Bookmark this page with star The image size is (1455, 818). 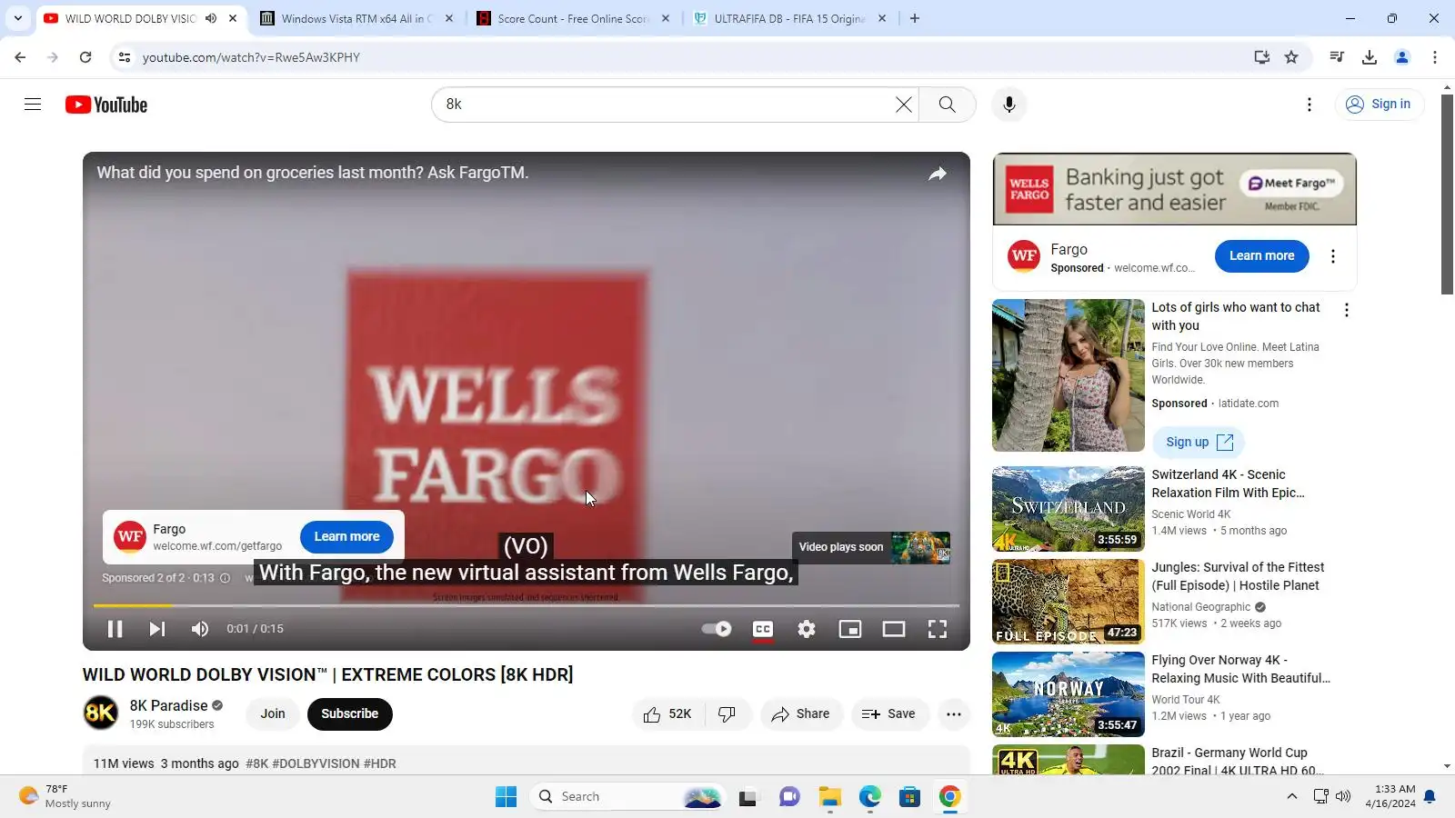tap(1291, 57)
